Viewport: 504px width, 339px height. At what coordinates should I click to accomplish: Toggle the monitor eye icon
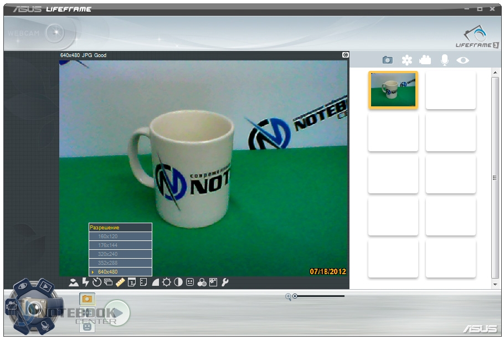pyautogui.click(x=462, y=60)
